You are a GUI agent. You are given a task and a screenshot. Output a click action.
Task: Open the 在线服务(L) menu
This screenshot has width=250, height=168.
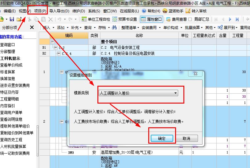(x=129, y=11)
